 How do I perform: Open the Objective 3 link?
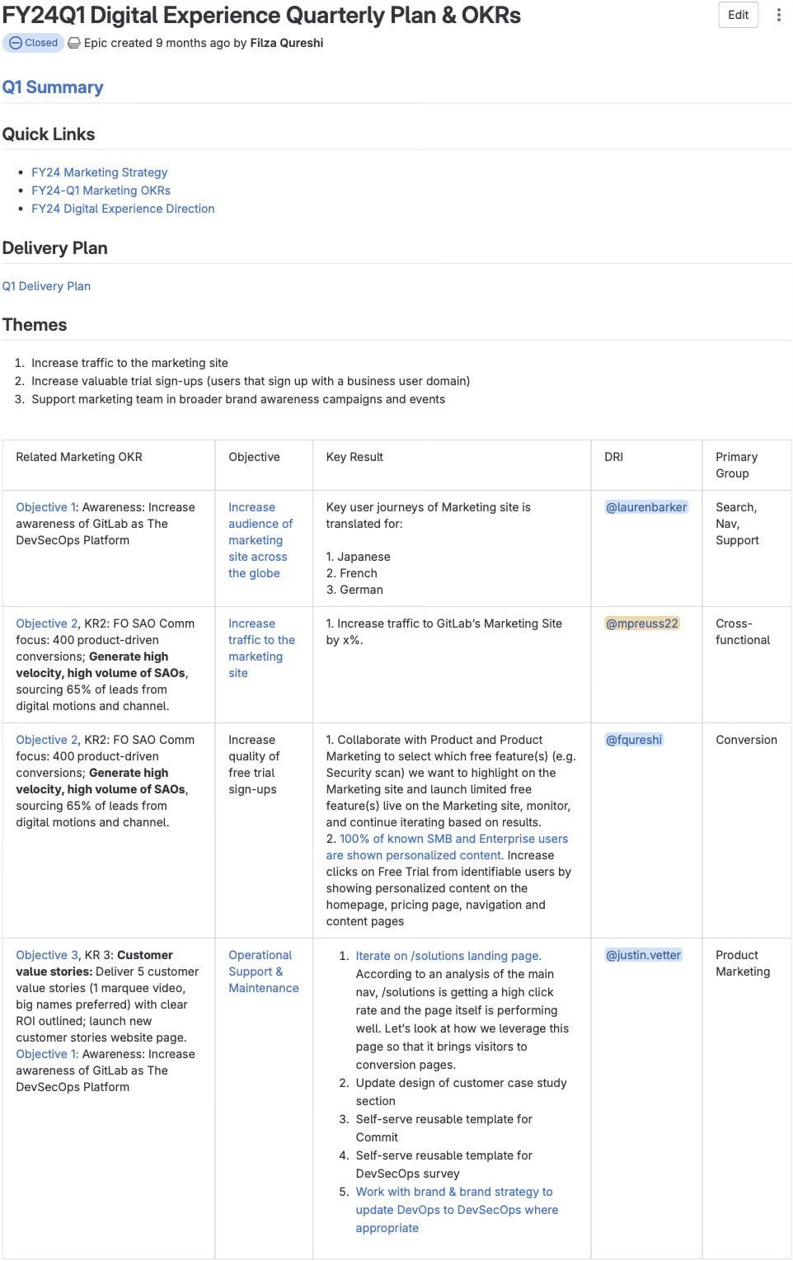pos(47,955)
